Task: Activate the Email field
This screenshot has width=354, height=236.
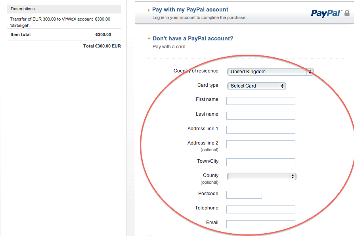Action: click(x=261, y=224)
